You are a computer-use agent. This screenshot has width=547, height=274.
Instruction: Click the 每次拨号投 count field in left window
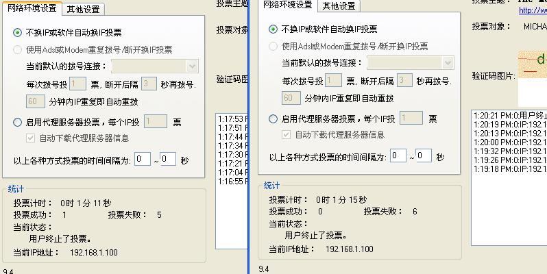[77, 84]
